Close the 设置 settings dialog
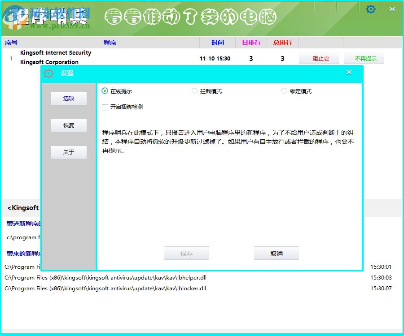The height and width of the screenshot is (336, 404). 349,72
